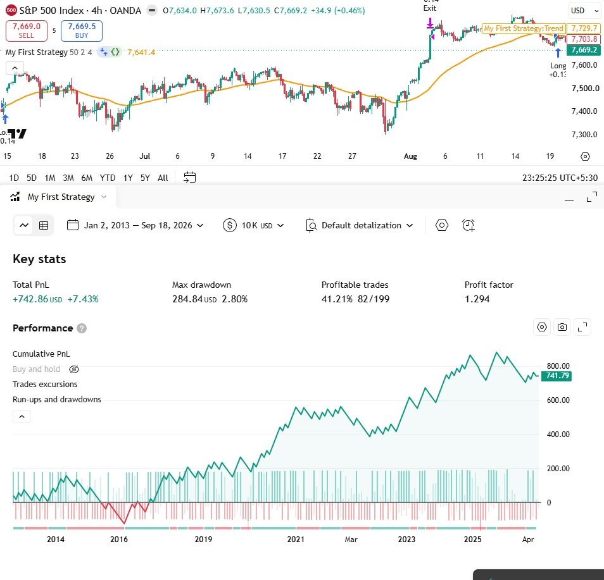Maximize the strategy tester panel
The width and height of the screenshot is (604, 580).
[x=592, y=197]
